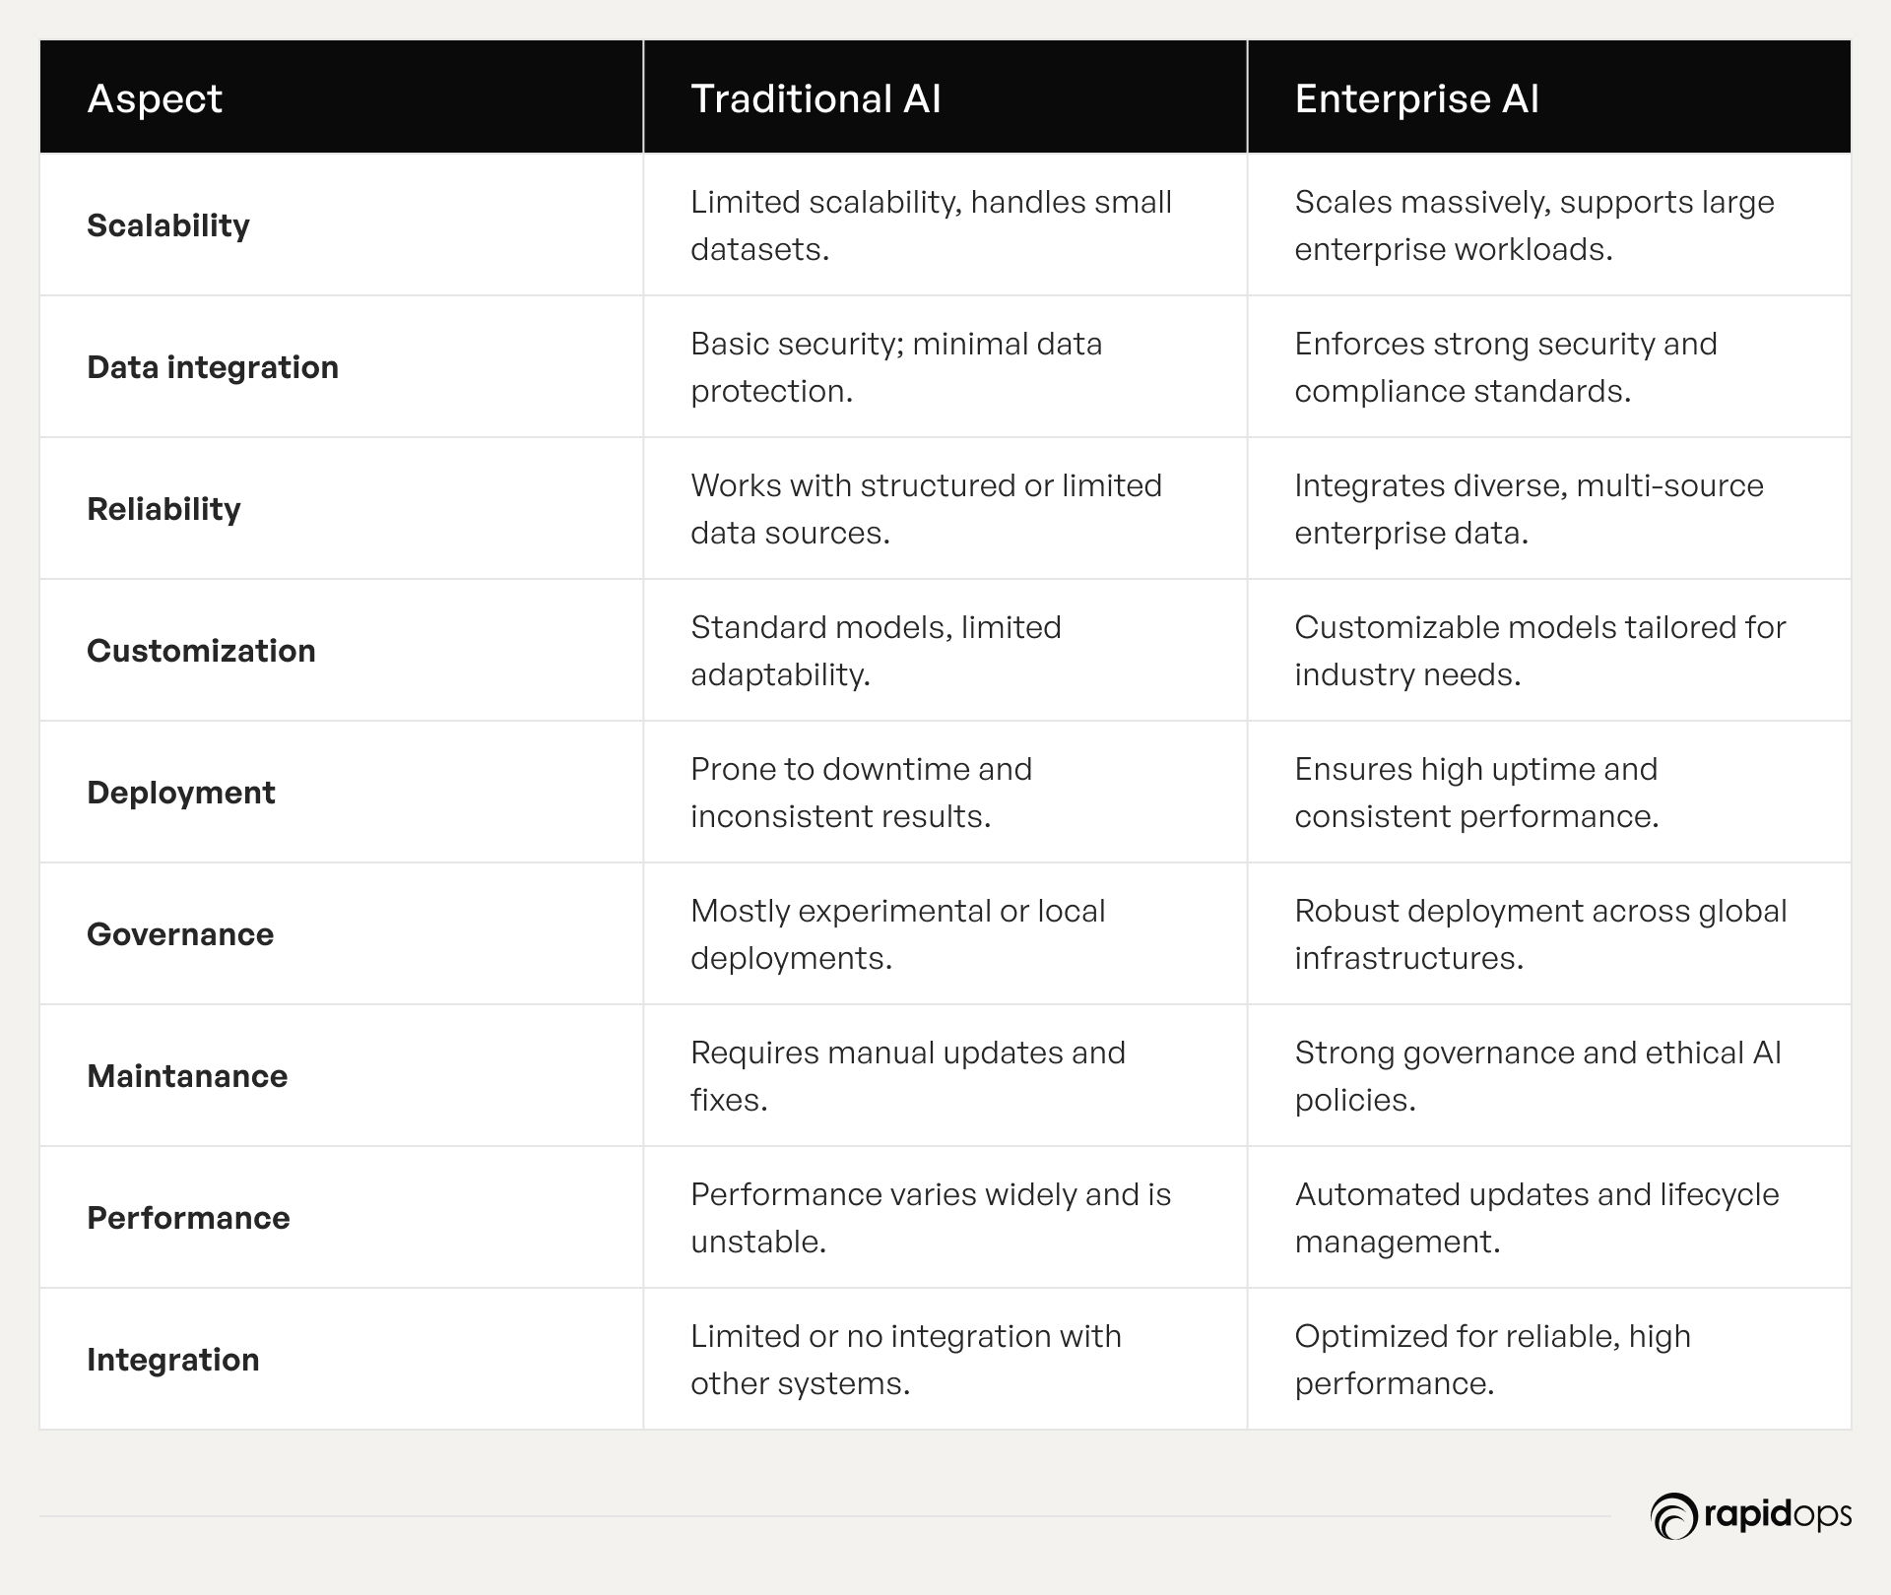
Task: Click the Customization row label
Action: (201, 651)
